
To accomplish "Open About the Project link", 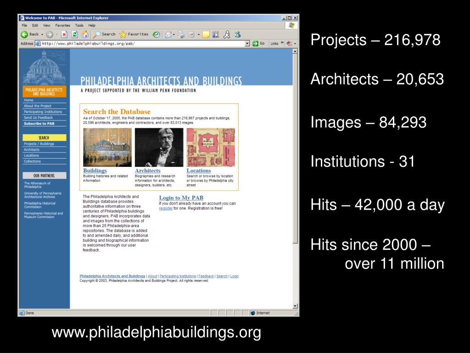I will click(38, 106).
